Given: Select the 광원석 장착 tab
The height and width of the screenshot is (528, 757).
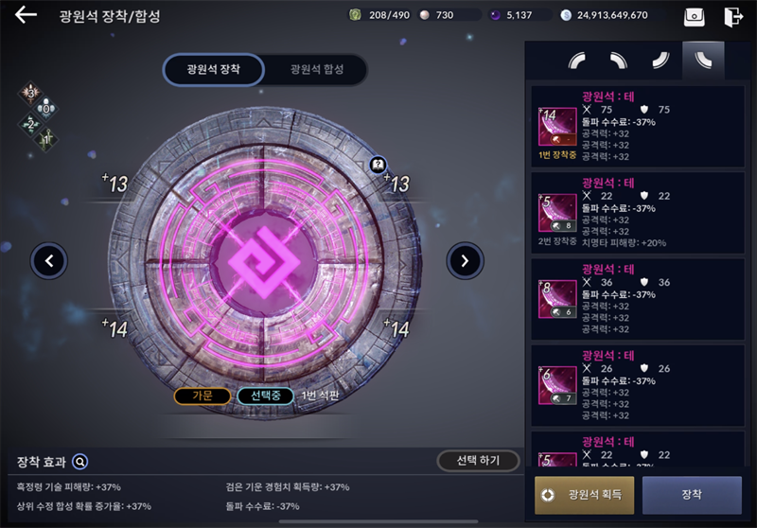Looking at the screenshot, I should pos(214,69).
